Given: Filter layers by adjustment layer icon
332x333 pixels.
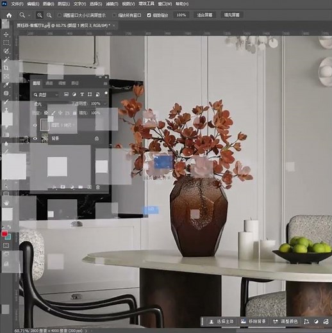Looking at the screenshot, I should click(x=74, y=94).
